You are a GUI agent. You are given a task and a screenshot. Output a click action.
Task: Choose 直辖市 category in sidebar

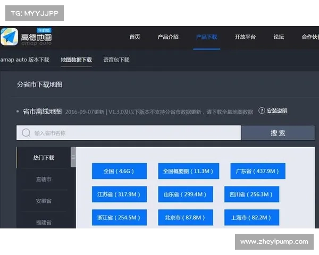pyautogui.click(x=44, y=180)
